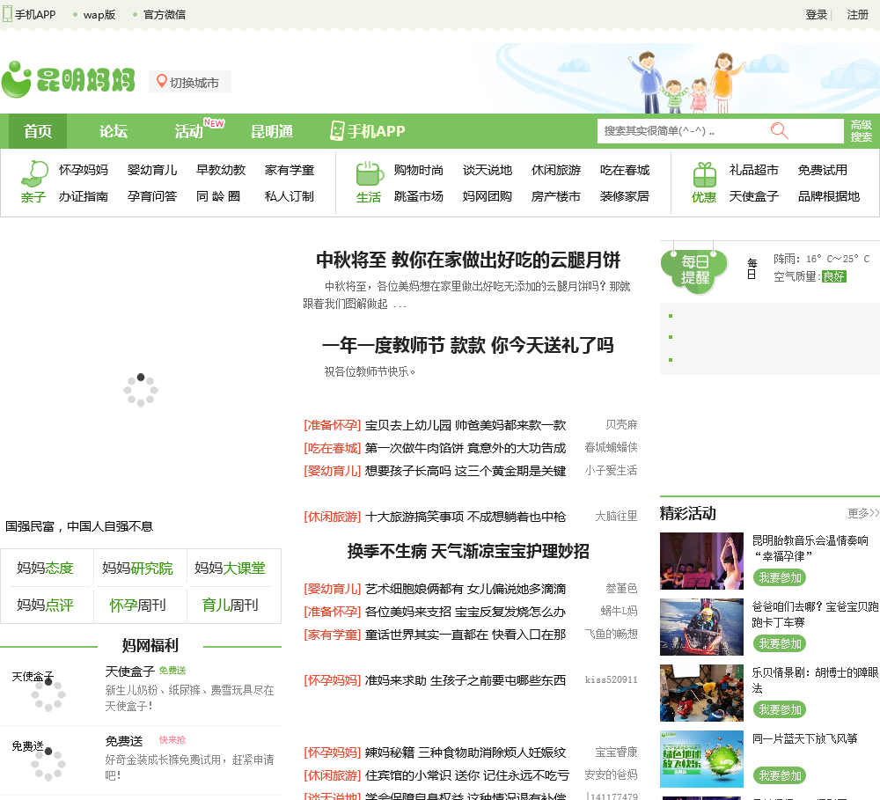Open the 品牌根据地 link
This screenshot has height=800, width=880.
coord(829,196)
